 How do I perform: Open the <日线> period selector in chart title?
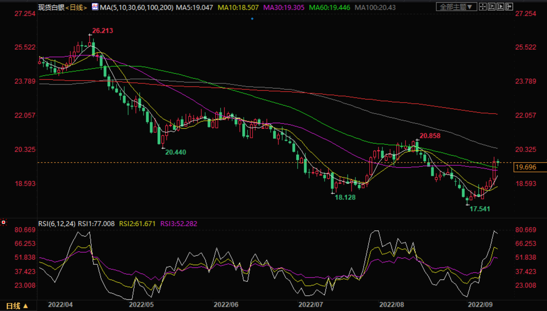(x=76, y=7)
